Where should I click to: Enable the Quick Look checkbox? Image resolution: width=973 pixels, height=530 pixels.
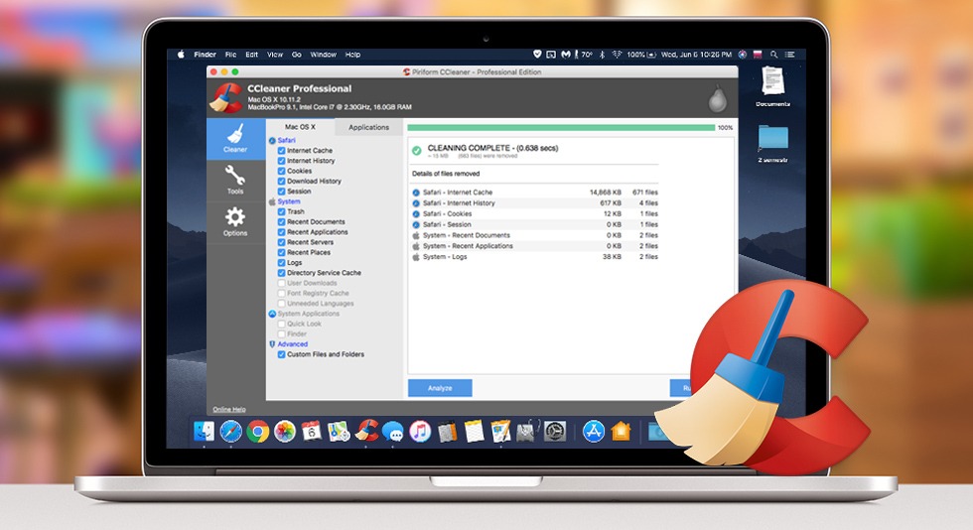281,324
